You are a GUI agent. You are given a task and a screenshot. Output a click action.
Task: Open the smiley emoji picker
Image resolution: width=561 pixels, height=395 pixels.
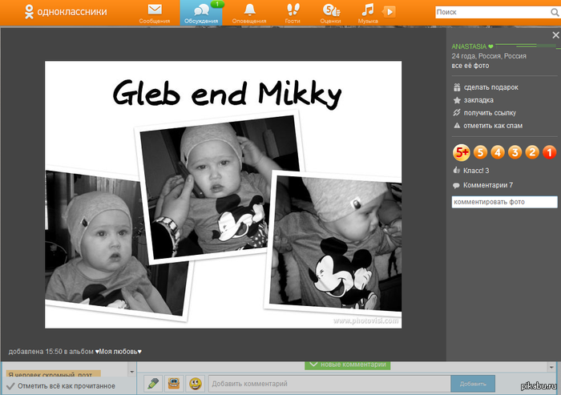[195, 384]
